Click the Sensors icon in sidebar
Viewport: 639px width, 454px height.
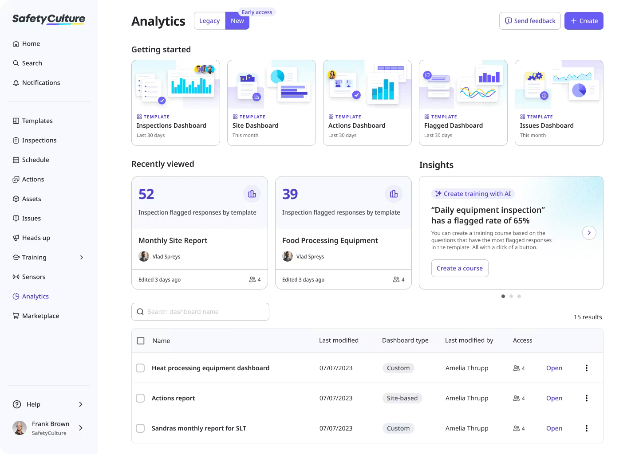click(16, 277)
